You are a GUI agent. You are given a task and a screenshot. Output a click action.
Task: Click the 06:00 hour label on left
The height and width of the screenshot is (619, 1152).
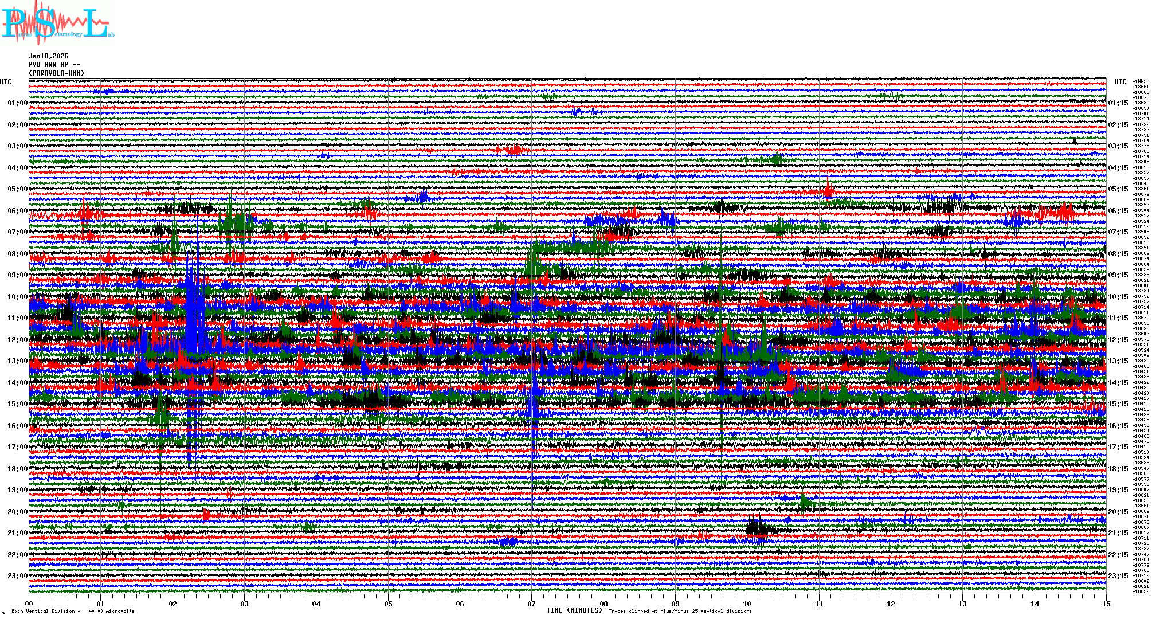point(17,211)
